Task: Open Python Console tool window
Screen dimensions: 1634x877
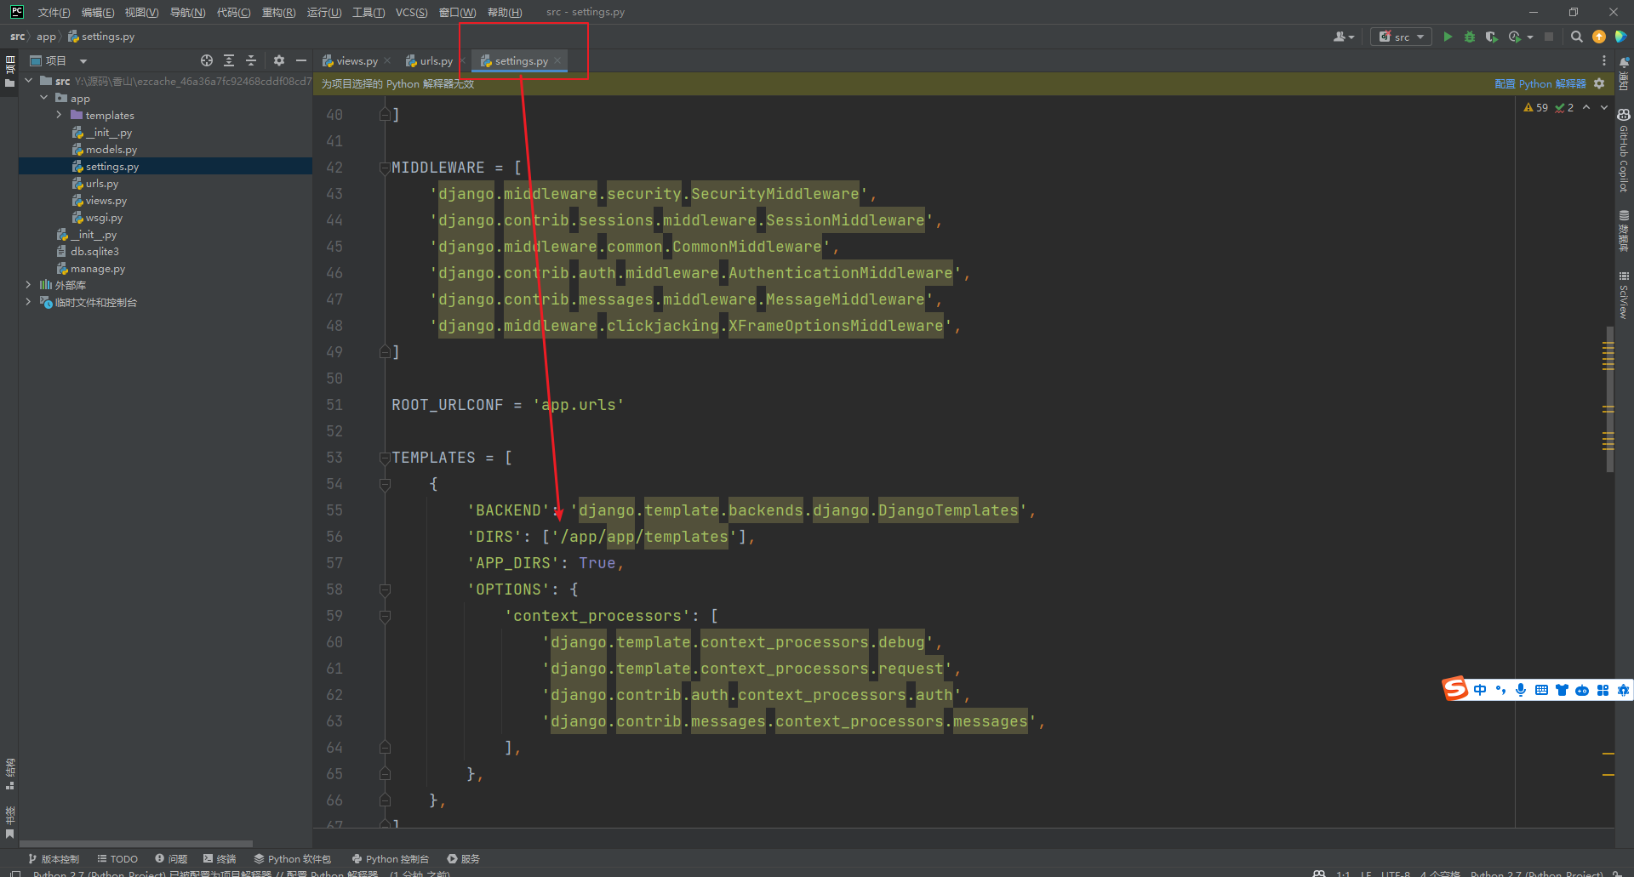Action: (x=391, y=859)
